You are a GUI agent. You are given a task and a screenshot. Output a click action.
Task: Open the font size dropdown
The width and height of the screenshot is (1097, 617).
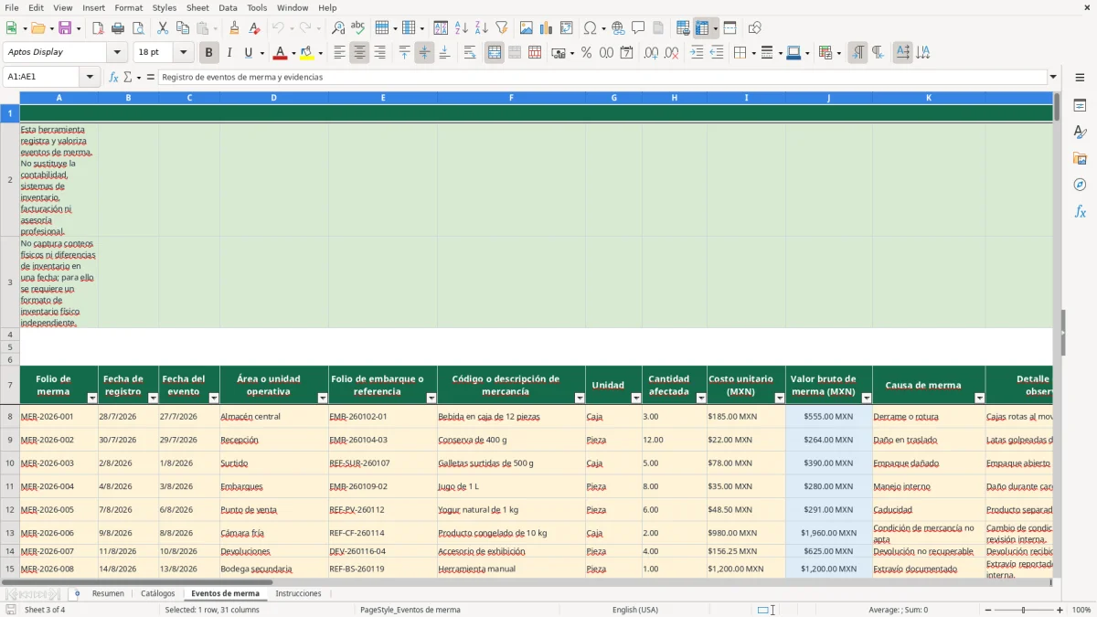[183, 53]
